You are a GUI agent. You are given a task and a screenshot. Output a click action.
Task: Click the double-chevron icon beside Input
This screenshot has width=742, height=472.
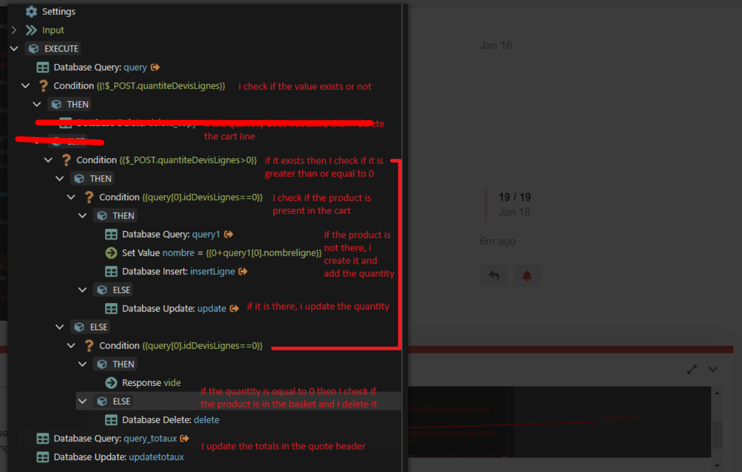tap(31, 30)
